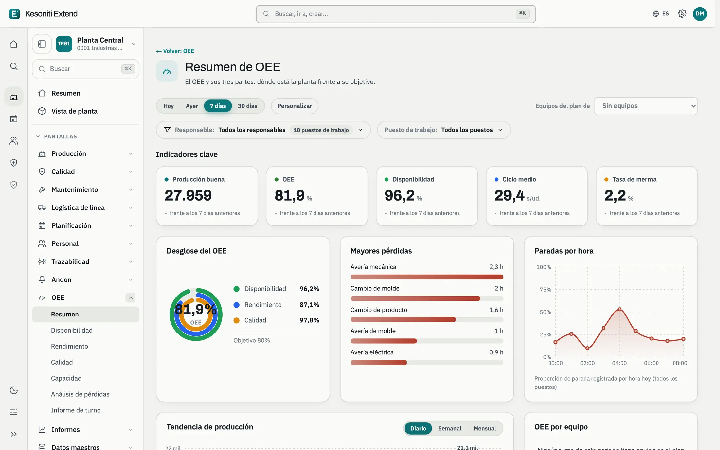Switch to dark mode moon icon

[14, 390]
